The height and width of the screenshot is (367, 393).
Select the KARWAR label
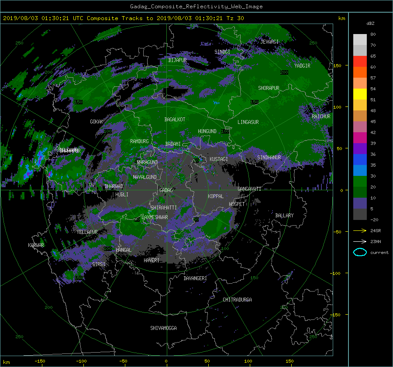(36, 245)
